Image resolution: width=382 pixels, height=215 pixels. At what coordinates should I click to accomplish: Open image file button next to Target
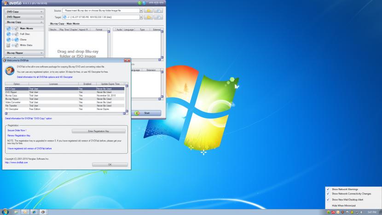coord(158,17)
